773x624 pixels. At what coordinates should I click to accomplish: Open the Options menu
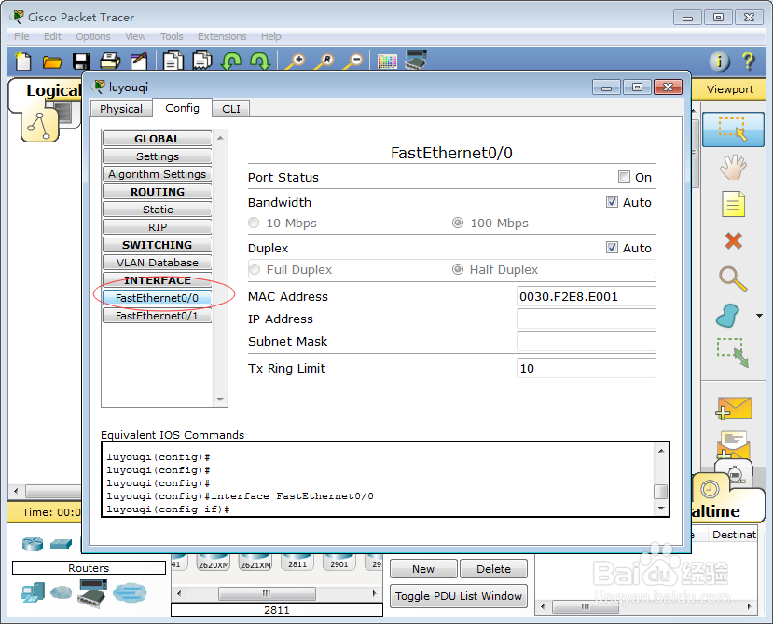[x=92, y=36]
